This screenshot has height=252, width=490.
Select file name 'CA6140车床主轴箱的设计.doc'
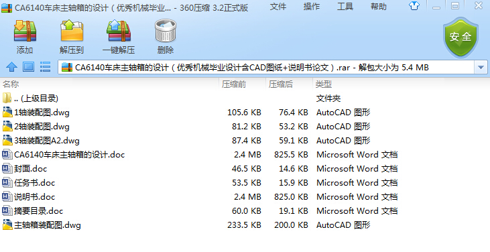[x=69, y=155]
